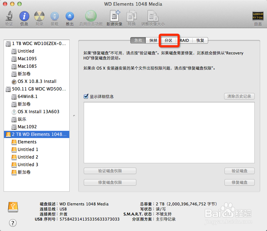
Task: Click the 外置 connection type value
Action: coord(64,214)
